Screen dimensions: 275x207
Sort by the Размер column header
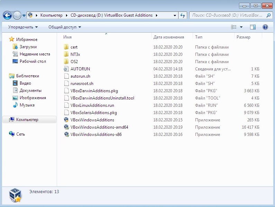pos(244,37)
